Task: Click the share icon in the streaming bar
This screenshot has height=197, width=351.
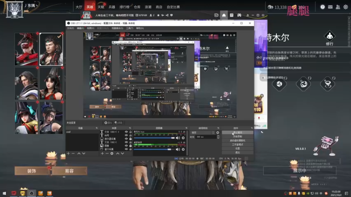Action: click(x=167, y=15)
